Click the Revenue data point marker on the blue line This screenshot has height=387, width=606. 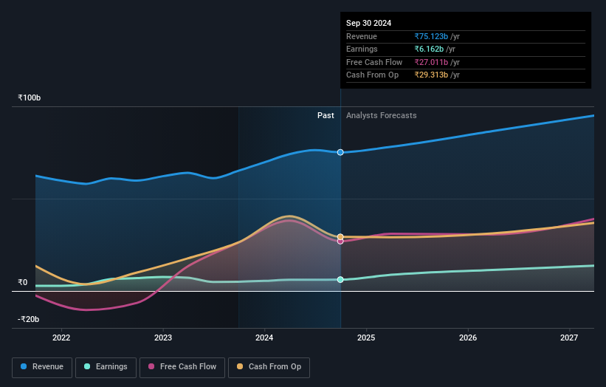[x=340, y=152]
